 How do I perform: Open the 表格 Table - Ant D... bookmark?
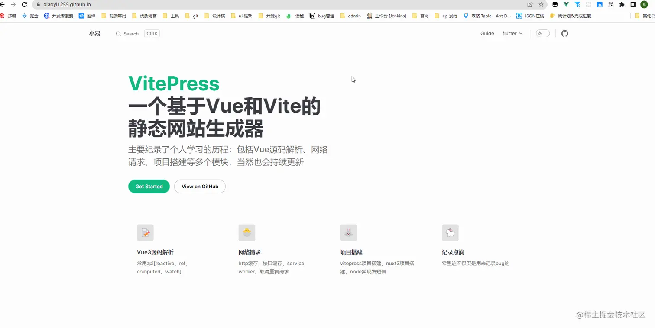tap(487, 16)
